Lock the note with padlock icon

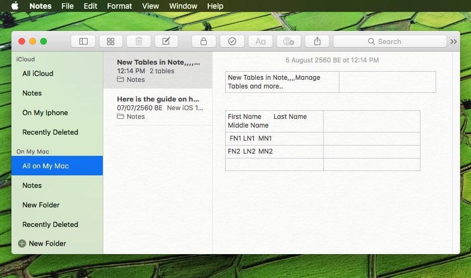click(203, 41)
